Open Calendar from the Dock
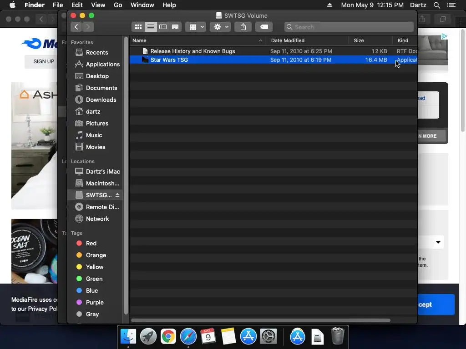The image size is (466, 349). (x=208, y=336)
